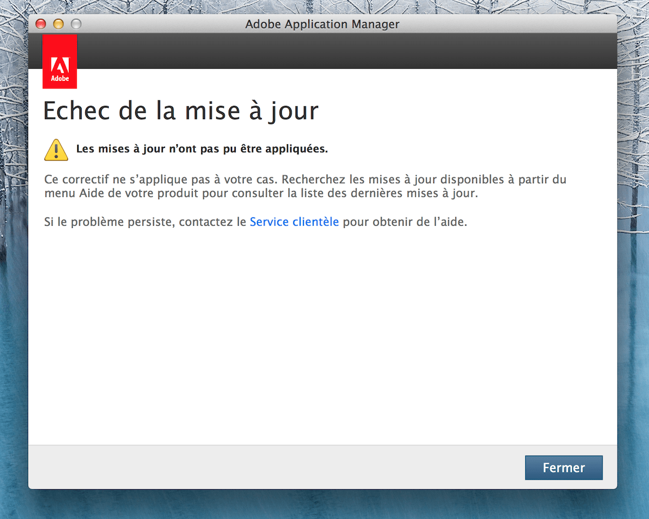Minimize the window with the yellow button

tap(58, 24)
